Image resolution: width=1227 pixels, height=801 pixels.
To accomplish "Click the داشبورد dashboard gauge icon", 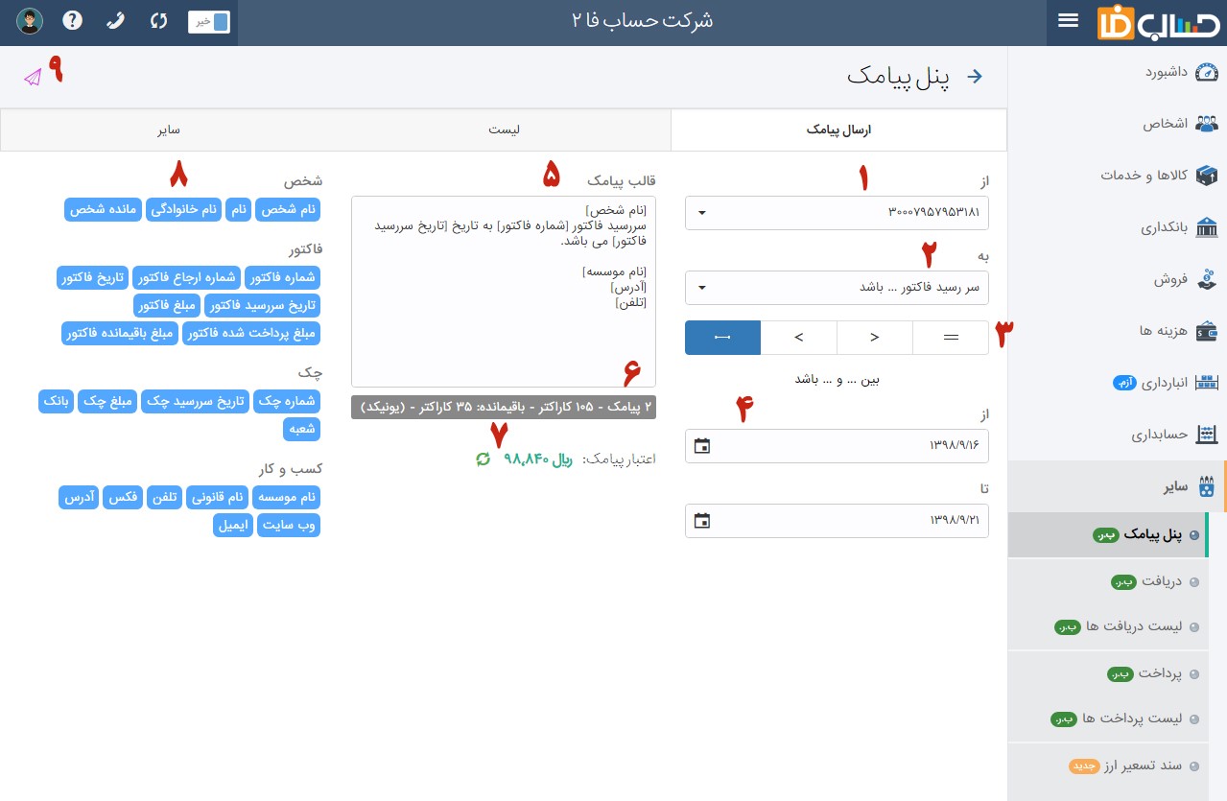I will (x=1207, y=73).
